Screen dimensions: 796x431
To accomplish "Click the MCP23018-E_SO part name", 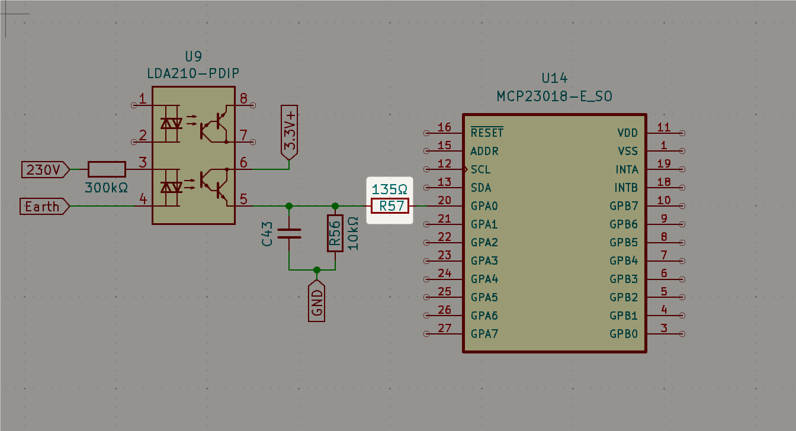I will pos(554,95).
